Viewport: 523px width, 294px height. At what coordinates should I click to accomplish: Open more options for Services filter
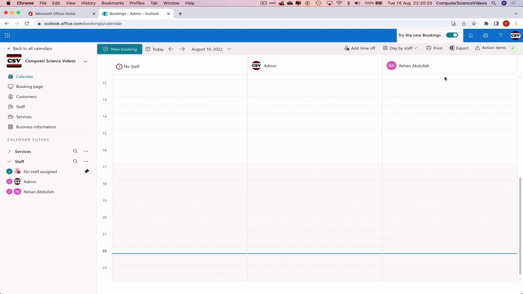point(86,151)
